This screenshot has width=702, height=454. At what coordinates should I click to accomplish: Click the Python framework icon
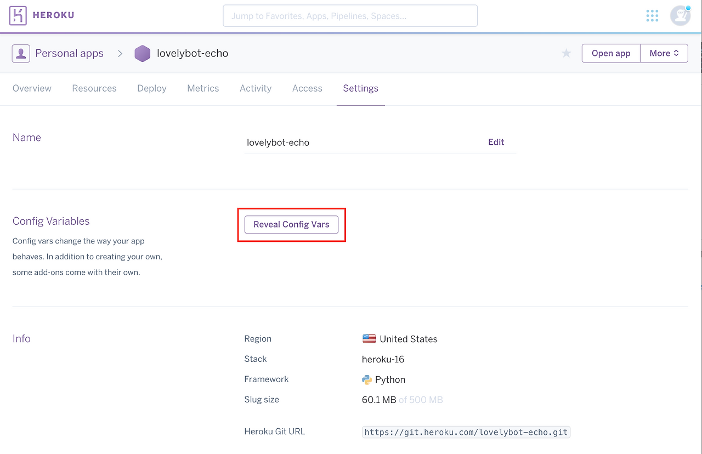367,379
